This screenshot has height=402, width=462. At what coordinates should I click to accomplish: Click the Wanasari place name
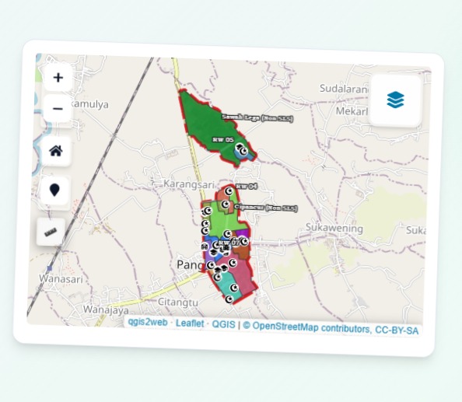pyautogui.click(x=61, y=278)
